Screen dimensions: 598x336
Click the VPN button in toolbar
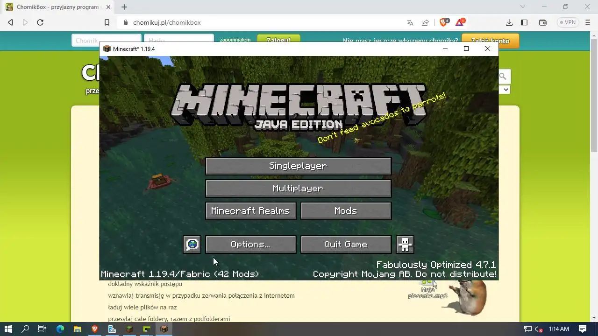coord(568,22)
